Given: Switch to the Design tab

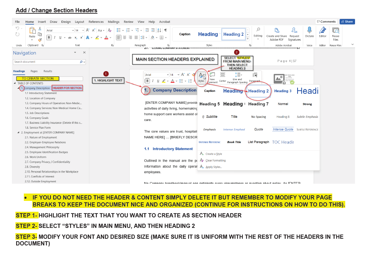Looking at the screenshot, I should click(x=66, y=22).
